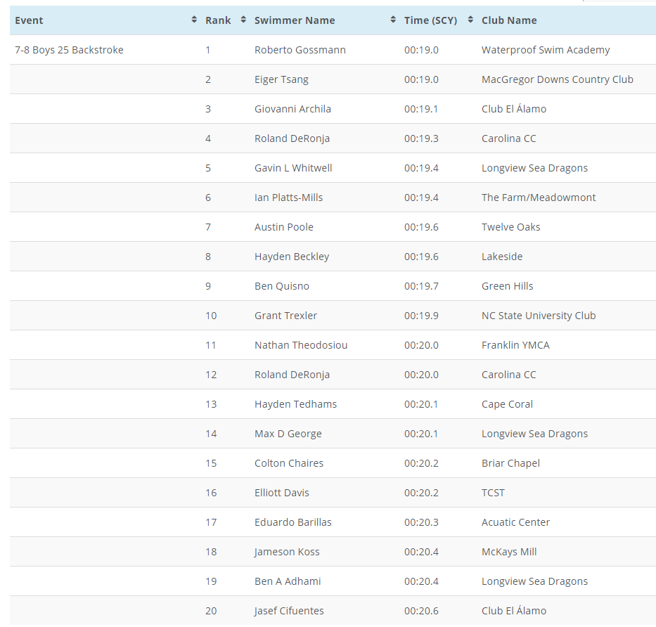Image resolution: width=656 pixels, height=627 pixels.
Task: Select Eduardo Barillas
Action: tap(293, 522)
